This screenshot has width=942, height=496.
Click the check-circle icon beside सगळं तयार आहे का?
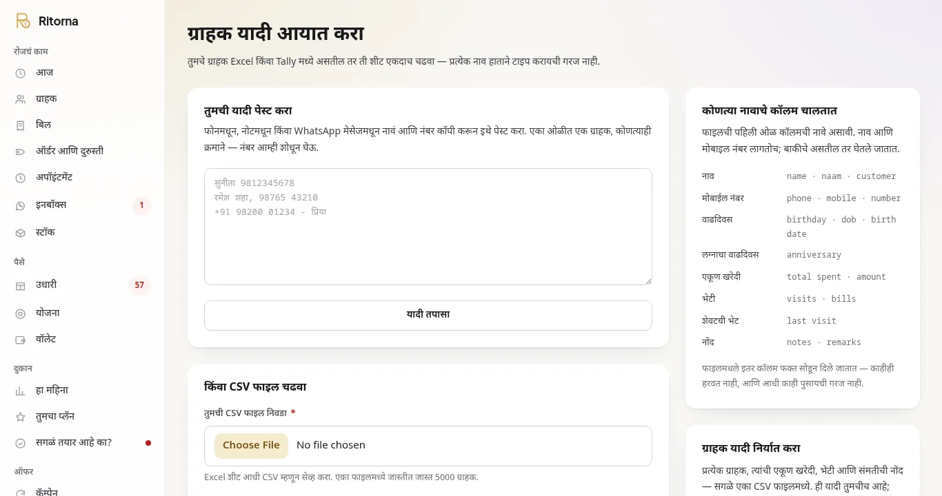21,443
